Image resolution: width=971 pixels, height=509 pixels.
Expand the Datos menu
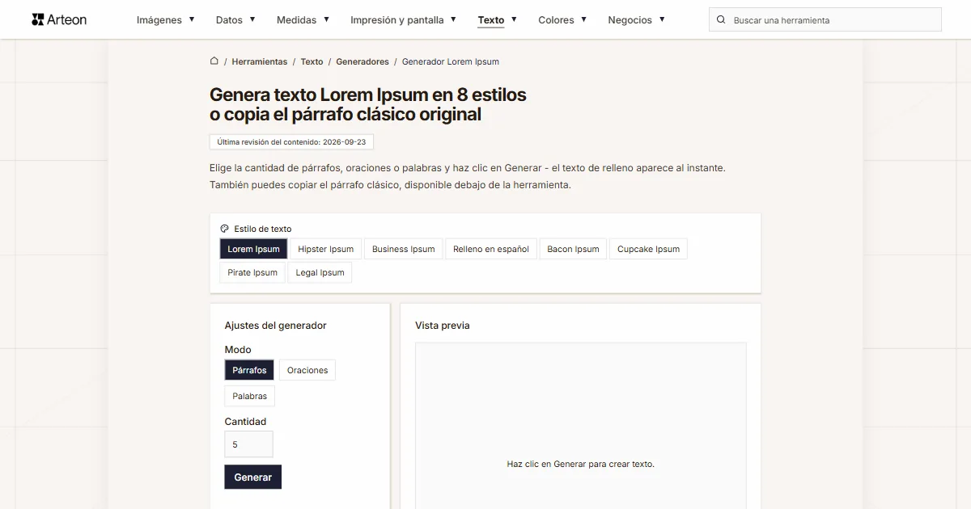[x=235, y=19]
